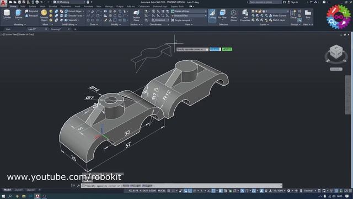
Task: Open the Windows Start menu
Action: pyautogui.click(x=3, y=196)
